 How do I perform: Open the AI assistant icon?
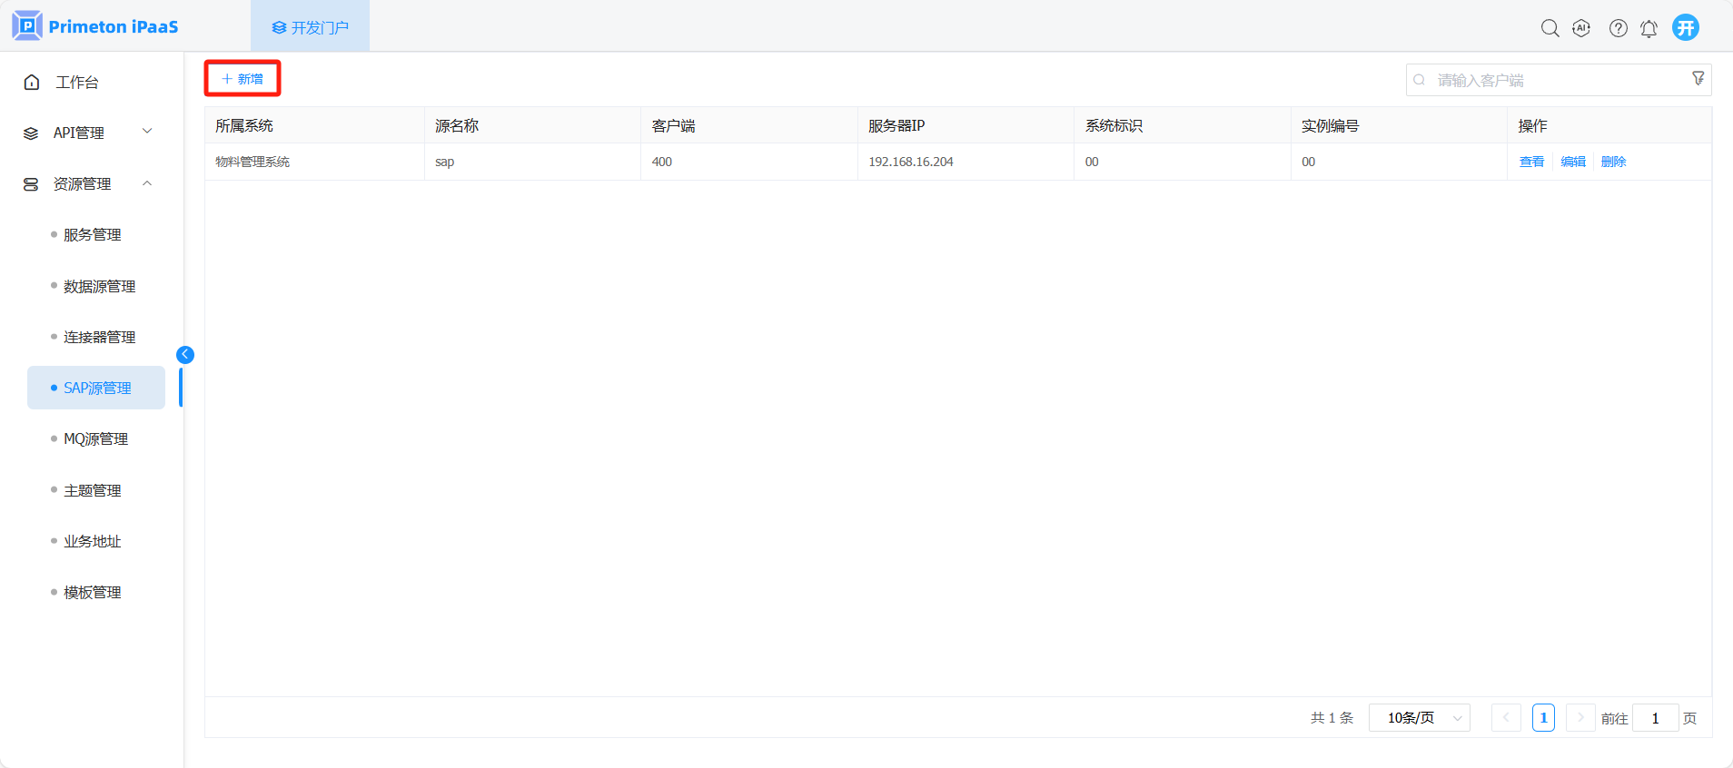coord(1581,28)
